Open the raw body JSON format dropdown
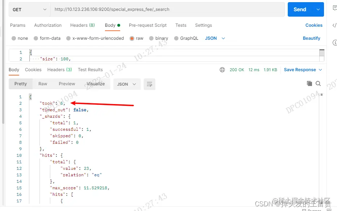This screenshot has height=211, width=337. point(215,38)
